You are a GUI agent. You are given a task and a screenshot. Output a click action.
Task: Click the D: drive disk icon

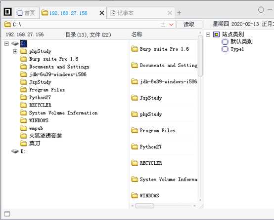(15, 151)
